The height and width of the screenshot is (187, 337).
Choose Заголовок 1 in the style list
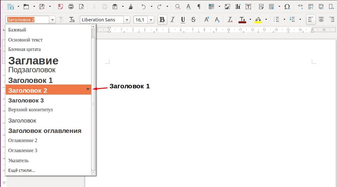(48, 80)
